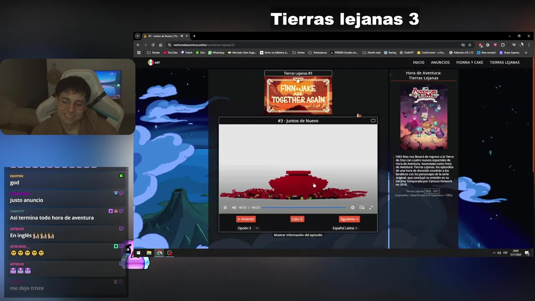Click the ESP input language indicator
Viewport: 535px width, 301px height.
[x=505, y=253]
